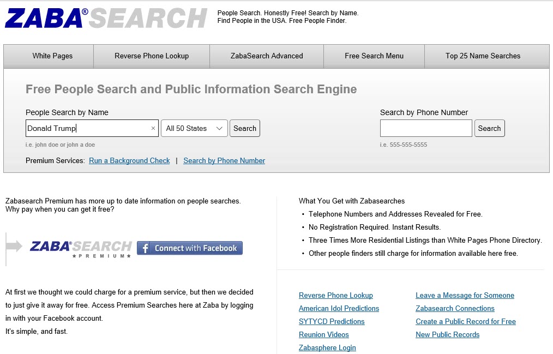The width and height of the screenshot is (553, 354).
Task: Open the Reverse Phone Lookup tab
Action: tap(151, 56)
